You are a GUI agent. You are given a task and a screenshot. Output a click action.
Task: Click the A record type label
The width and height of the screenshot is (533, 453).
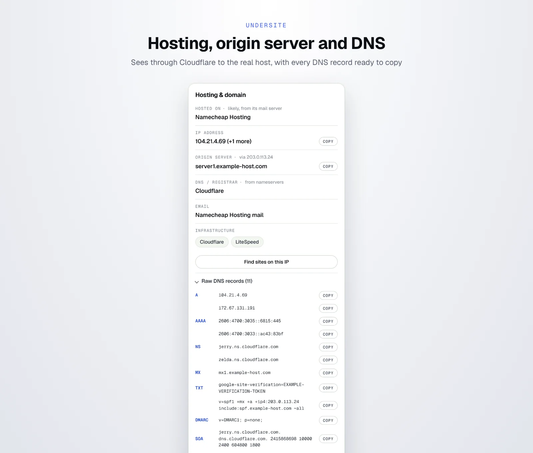197,295
